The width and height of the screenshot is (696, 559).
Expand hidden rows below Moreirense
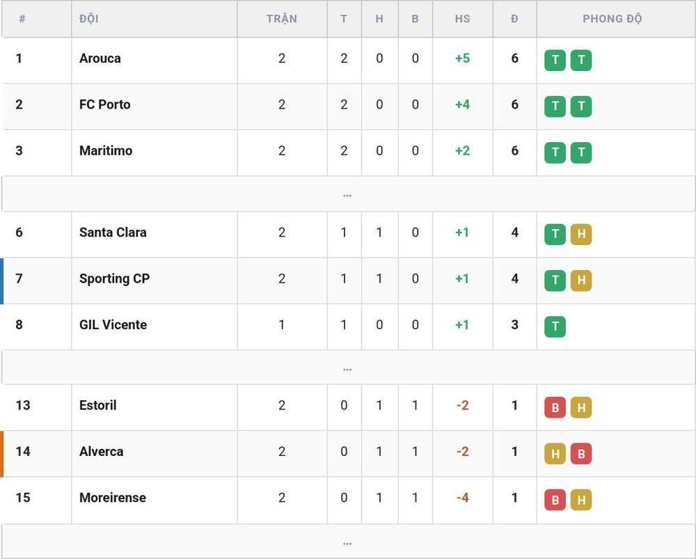[347, 542]
